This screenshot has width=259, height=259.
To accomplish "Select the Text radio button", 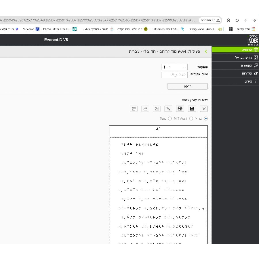I will 170,119.
